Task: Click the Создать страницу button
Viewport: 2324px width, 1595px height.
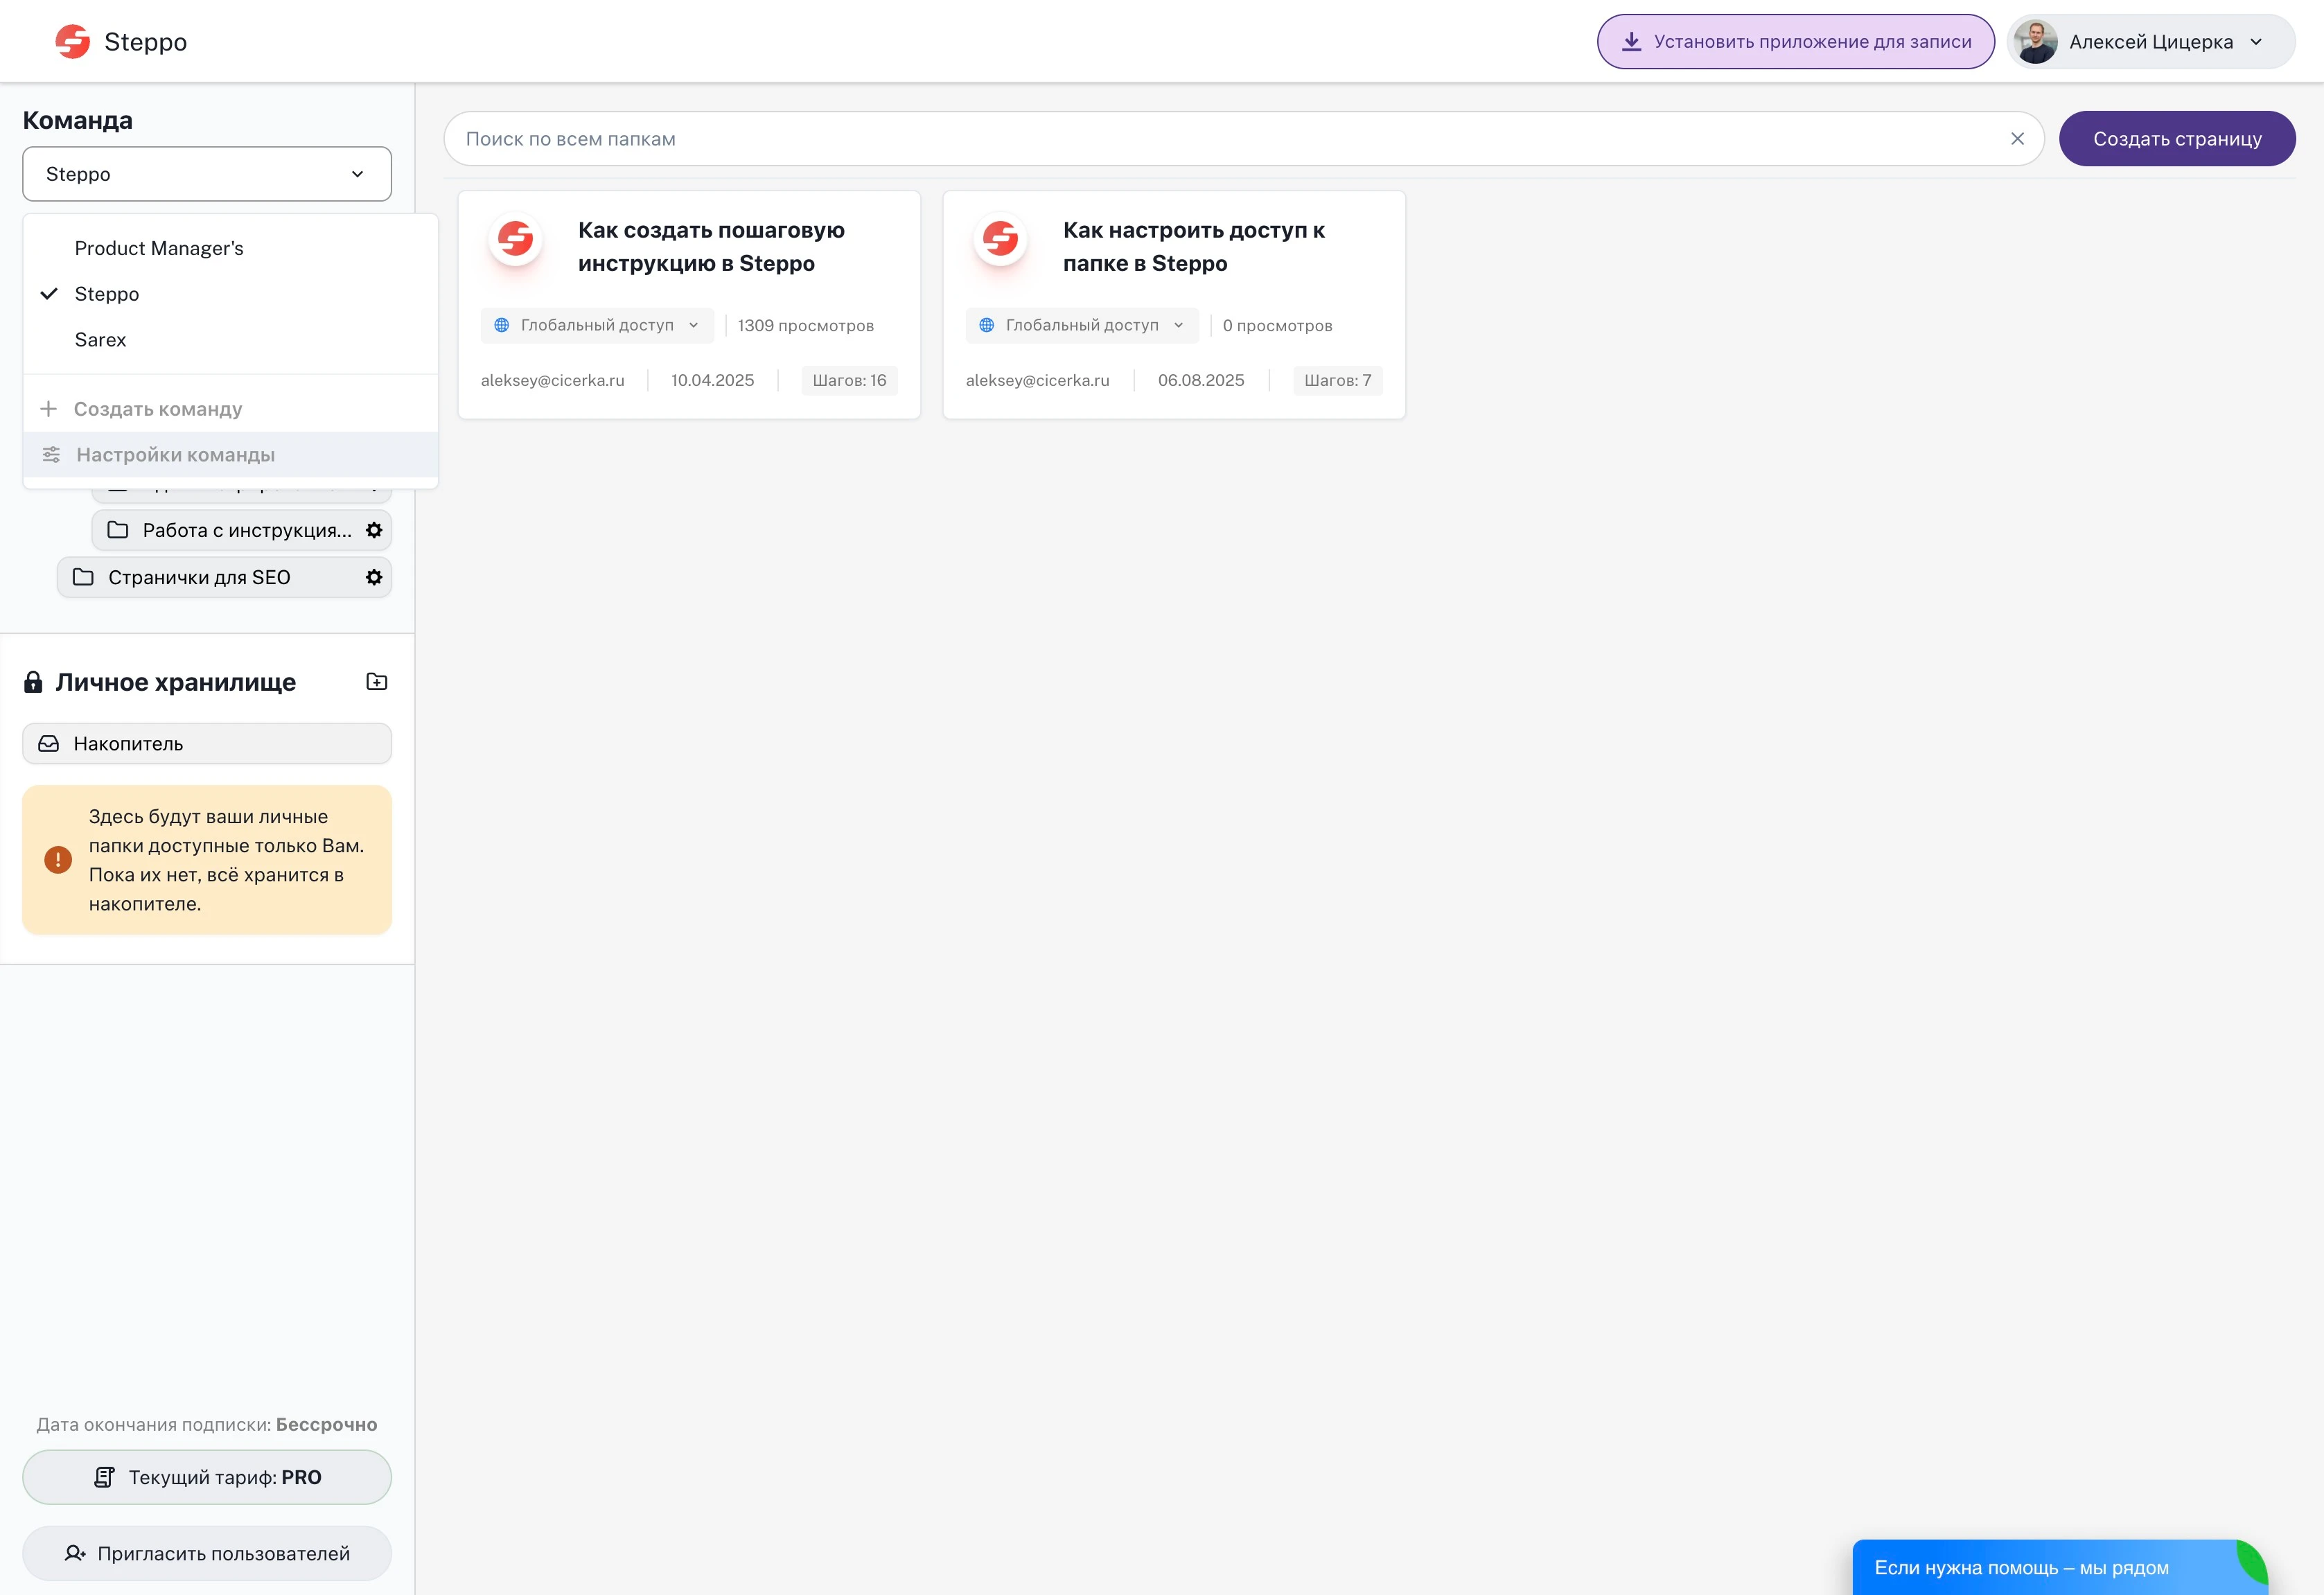Action: pos(2176,138)
